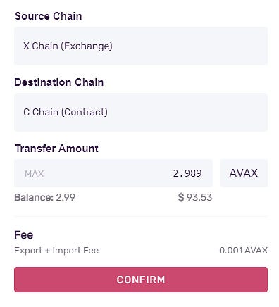Select the AVAX token box
Image resolution: width=279 pixels, height=307 pixels.
(x=244, y=173)
